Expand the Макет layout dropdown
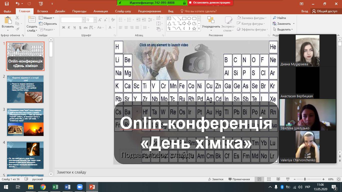Viewport: 342px width, 192px height. click(47, 18)
